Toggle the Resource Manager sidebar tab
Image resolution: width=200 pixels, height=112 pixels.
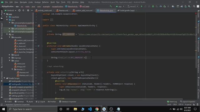pos(2,30)
